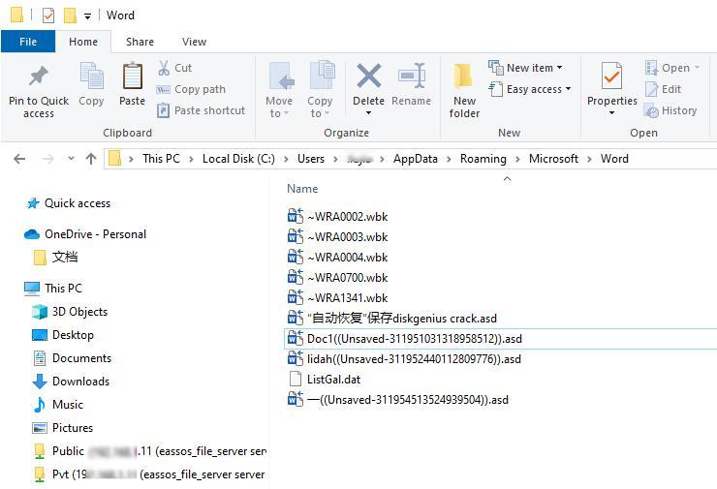Switch to the Home tab
717x489 pixels.
(83, 42)
